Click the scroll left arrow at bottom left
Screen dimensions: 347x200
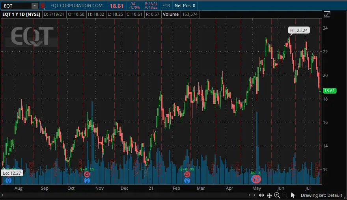2,195
